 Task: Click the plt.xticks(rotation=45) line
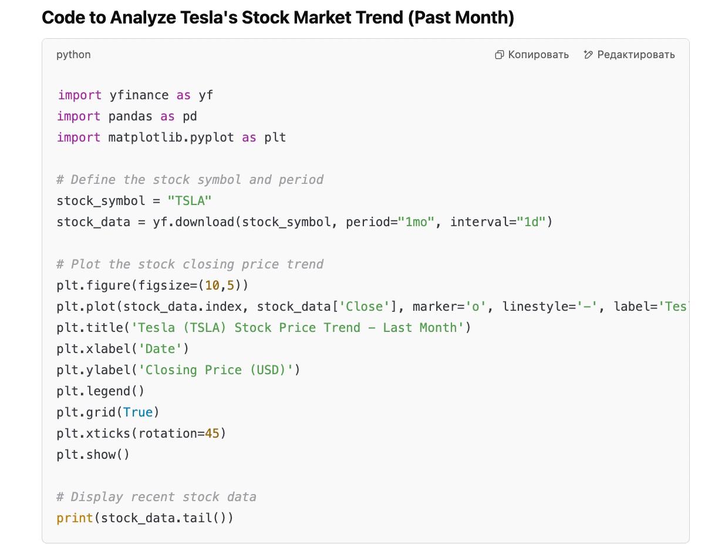click(x=141, y=434)
